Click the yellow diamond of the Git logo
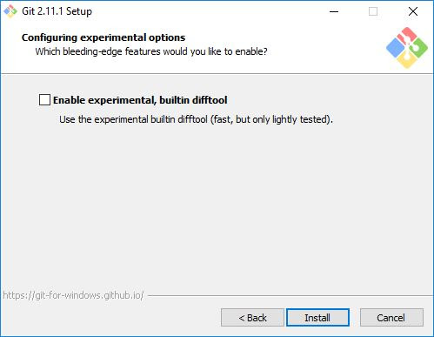Image resolution: width=434 pixels, height=337 pixels. click(x=407, y=60)
